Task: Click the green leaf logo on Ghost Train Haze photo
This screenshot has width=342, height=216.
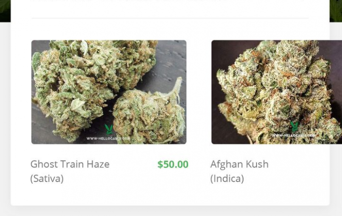Action: point(108,129)
